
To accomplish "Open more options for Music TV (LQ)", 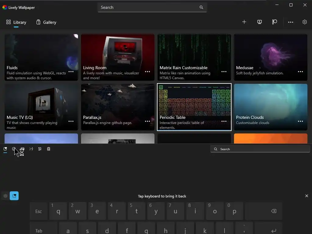I will (x=71, y=121).
